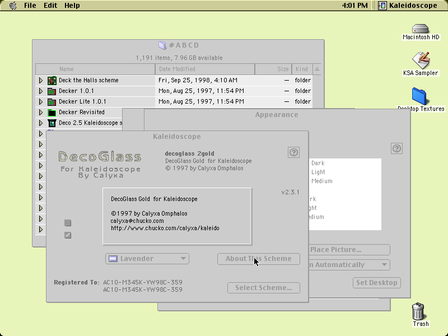Sort by the Name column header
448x336 pixels.
click(95, 69)
